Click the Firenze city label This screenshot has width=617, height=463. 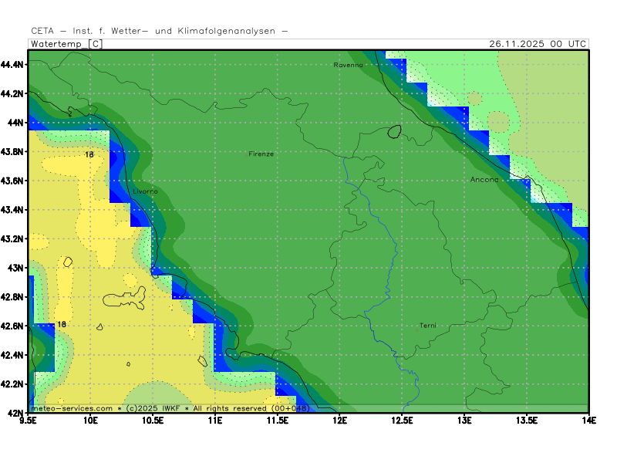[261, 154]
